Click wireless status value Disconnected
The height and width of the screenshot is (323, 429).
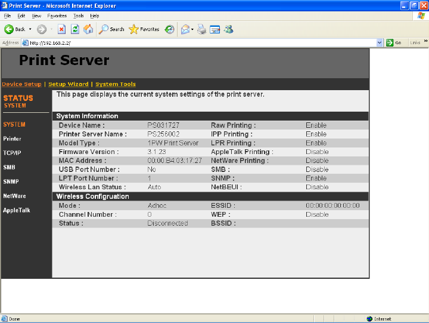(x=167, y=223)
